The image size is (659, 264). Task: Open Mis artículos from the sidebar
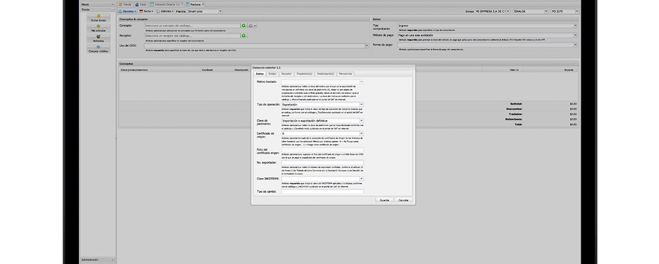point(98,27)
